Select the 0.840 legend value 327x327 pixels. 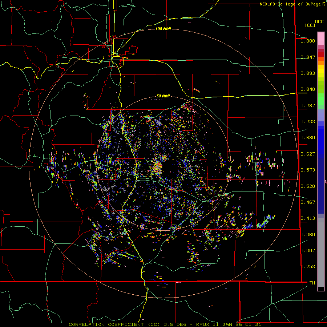[308, 89]
